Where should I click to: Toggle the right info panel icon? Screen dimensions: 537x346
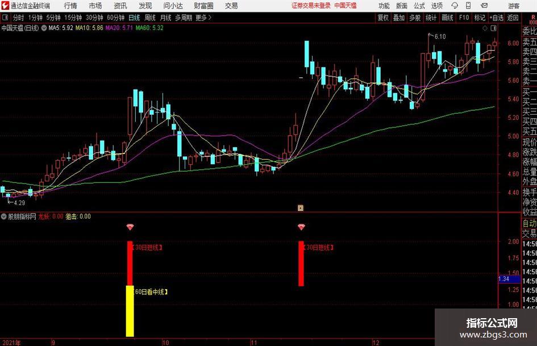[x=493, y=28]
